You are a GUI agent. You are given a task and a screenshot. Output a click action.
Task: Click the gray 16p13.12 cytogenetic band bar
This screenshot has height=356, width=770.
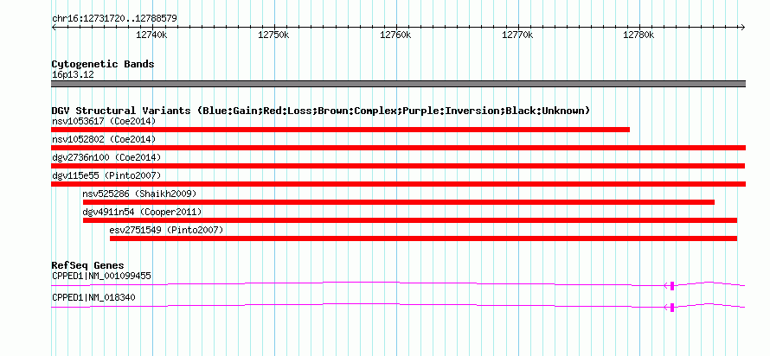click(x=398, y=84)
